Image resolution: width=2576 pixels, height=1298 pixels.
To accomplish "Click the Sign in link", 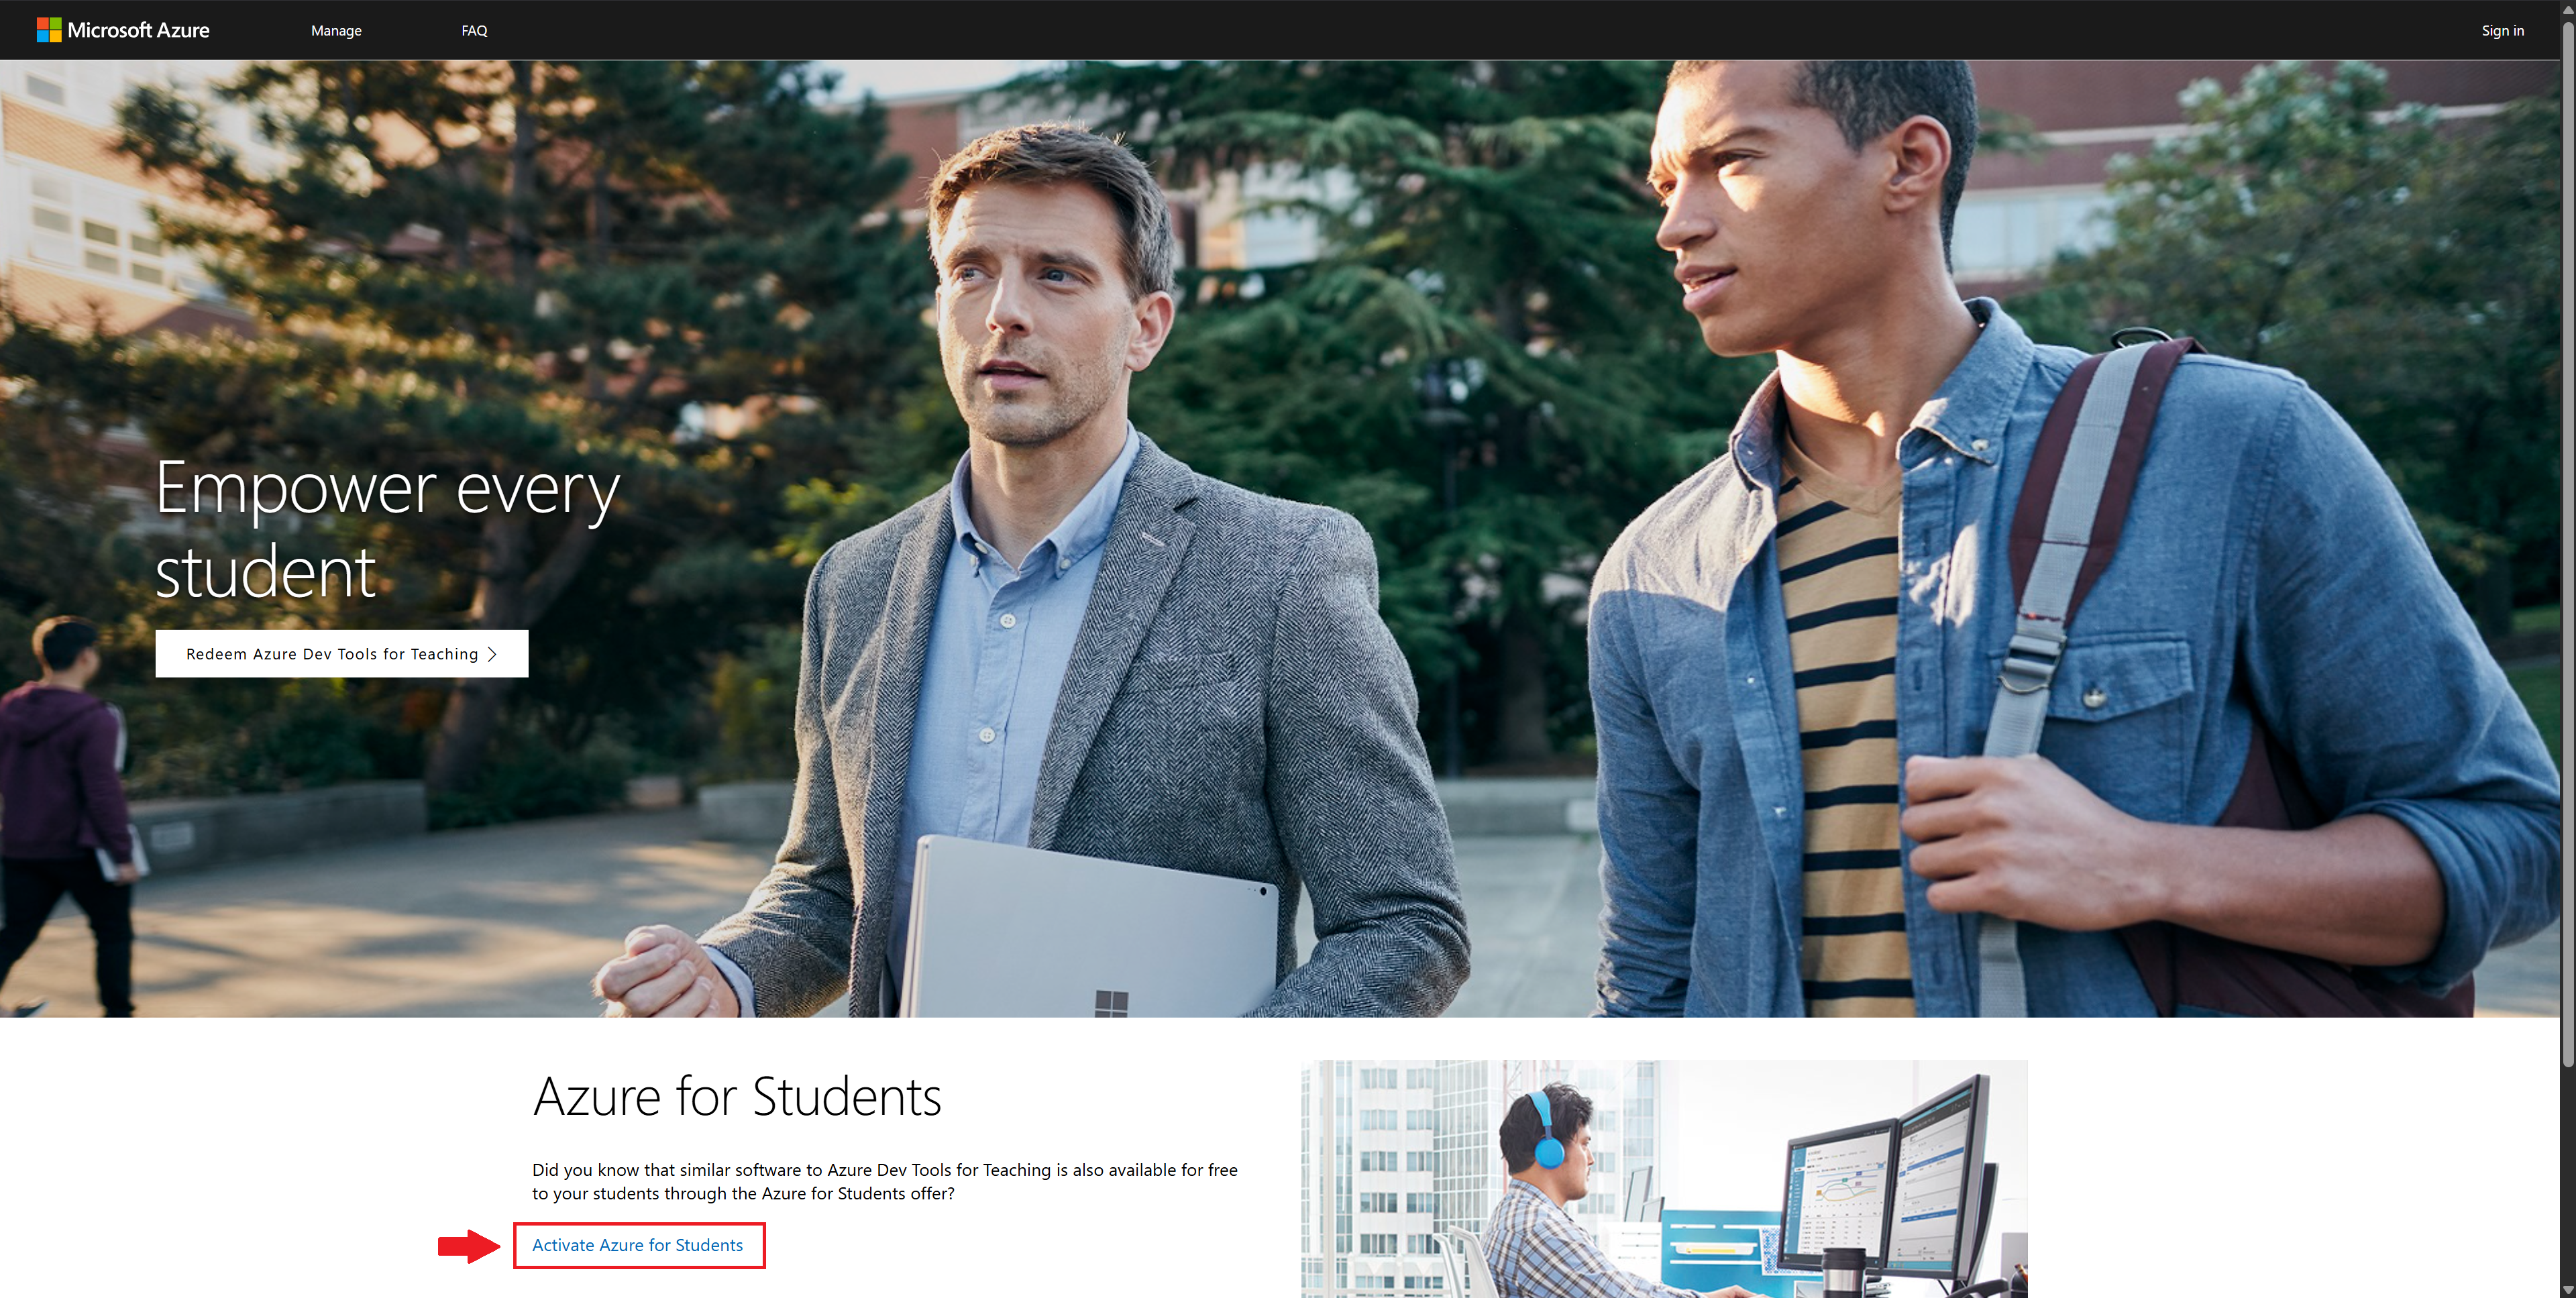I will click(2502, 31).
